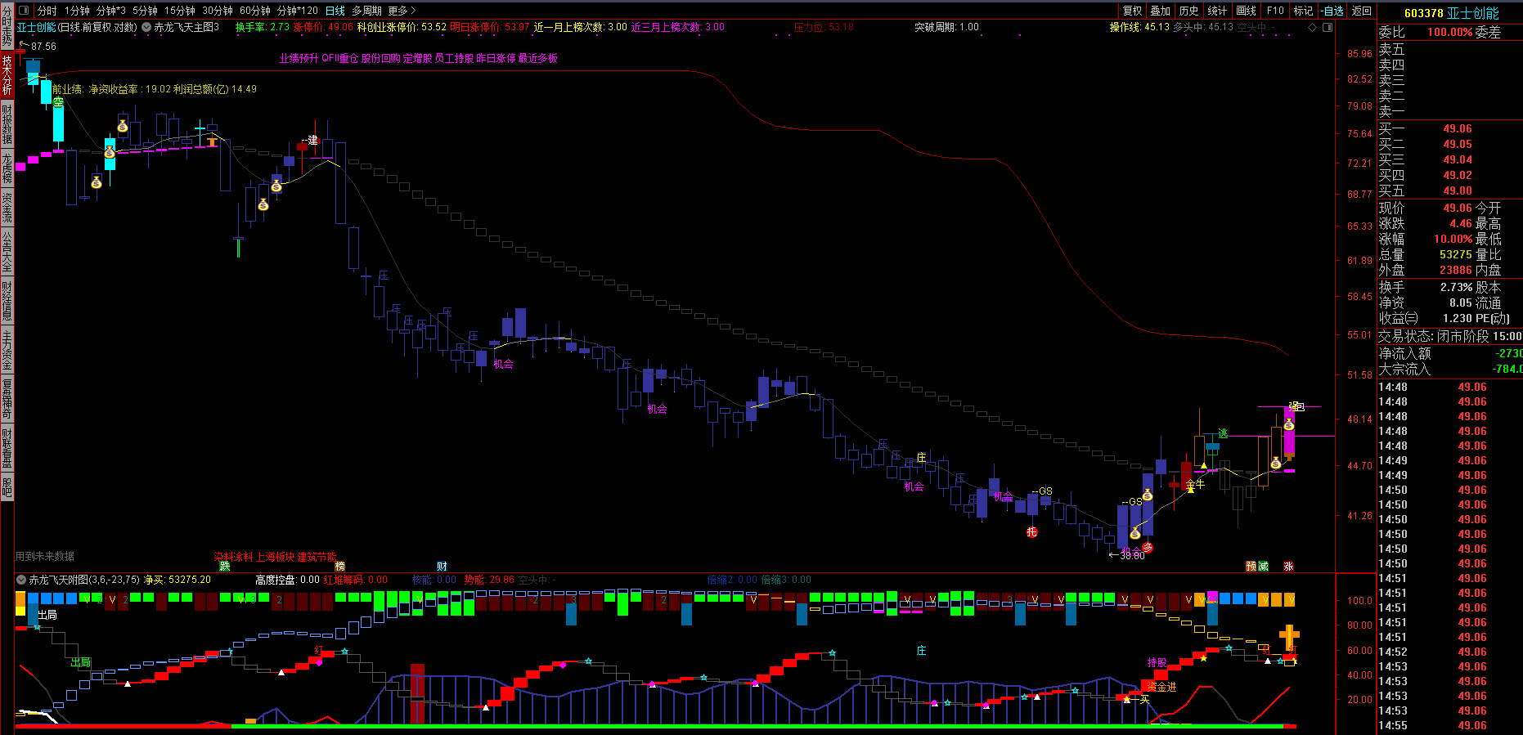The height and width of the screenshot is (735, 1523).
Task: Click the 预 marker icon on the date axis
Action: tap(1251, 567)
